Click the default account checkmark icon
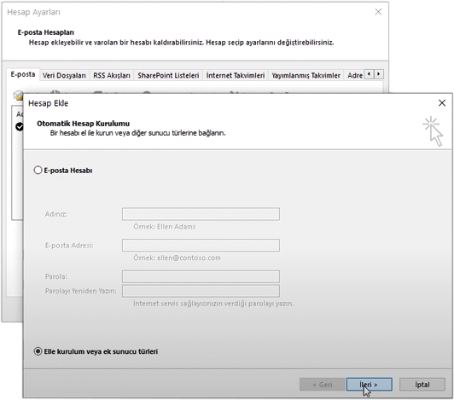454x400 pixels. (x=20, y=126)
